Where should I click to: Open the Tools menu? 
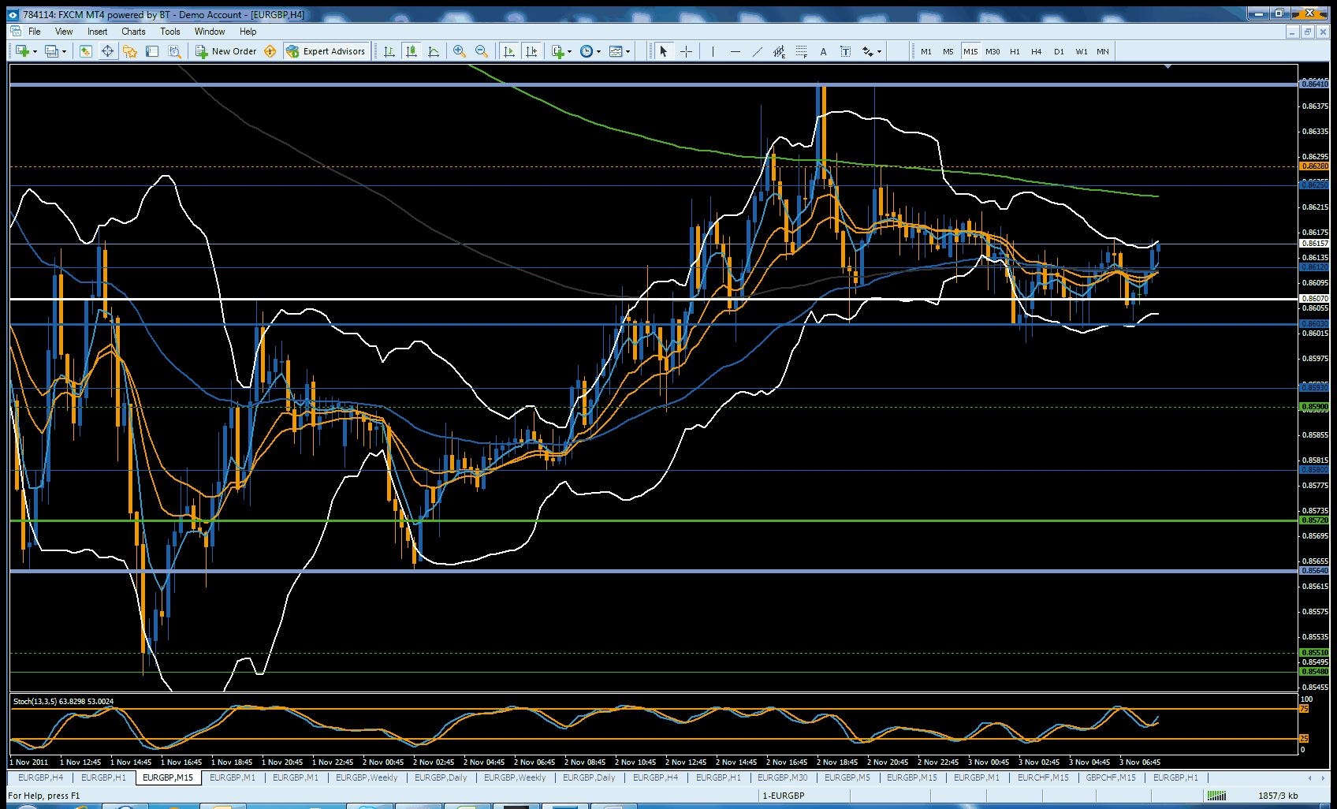pyautogui.click(x=170, y=32)
